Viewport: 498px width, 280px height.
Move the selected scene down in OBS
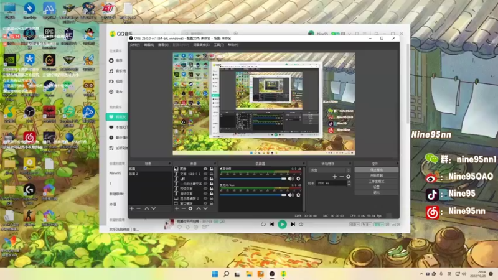tap(154, 208)
